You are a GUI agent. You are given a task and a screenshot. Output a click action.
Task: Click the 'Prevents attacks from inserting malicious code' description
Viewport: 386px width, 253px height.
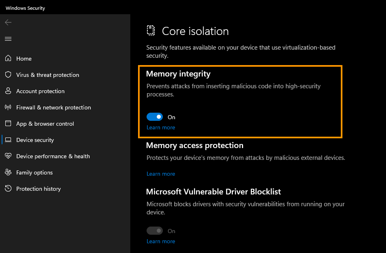tap(233, 90)
